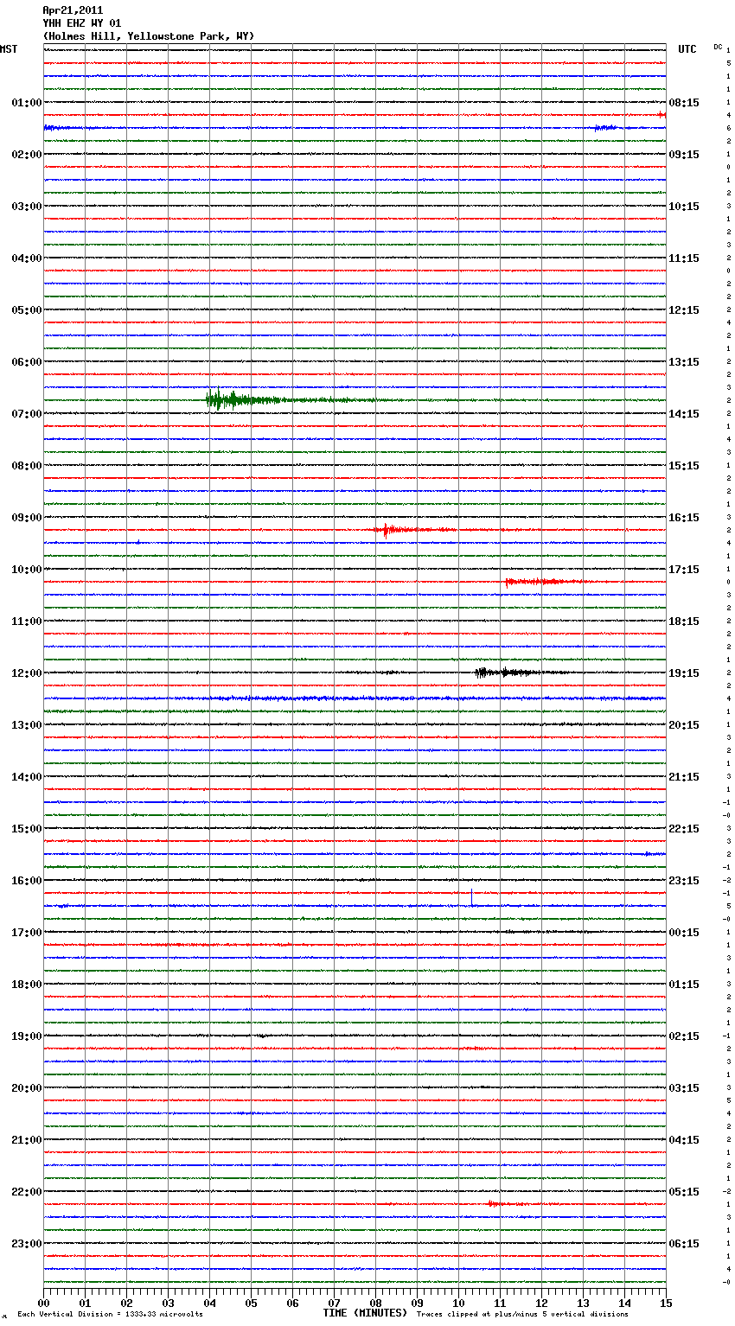
Task: Click minute 00 on the bottom axis
Action: click(44, 1303)
